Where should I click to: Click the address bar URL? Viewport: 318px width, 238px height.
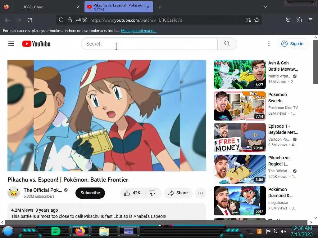point(136,20)
